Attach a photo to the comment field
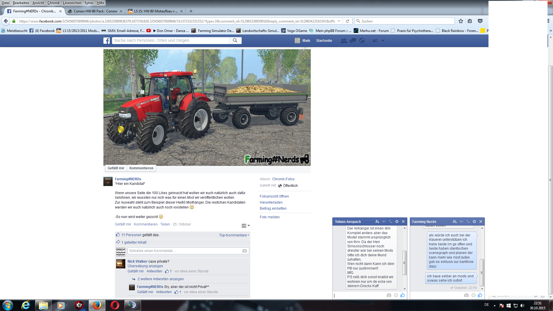553x311 pixels. [x=245, y=251]
